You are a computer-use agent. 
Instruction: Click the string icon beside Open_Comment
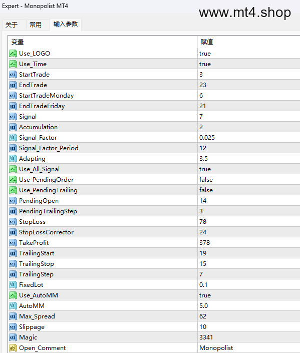click(13, 348)
